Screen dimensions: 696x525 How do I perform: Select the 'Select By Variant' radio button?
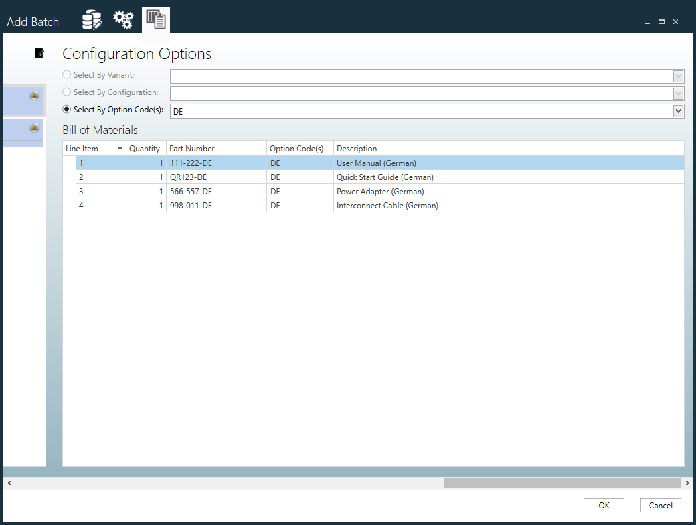[67, 75]
